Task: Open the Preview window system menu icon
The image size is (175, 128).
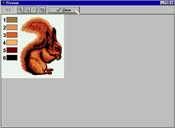Action: coord(4,3)
